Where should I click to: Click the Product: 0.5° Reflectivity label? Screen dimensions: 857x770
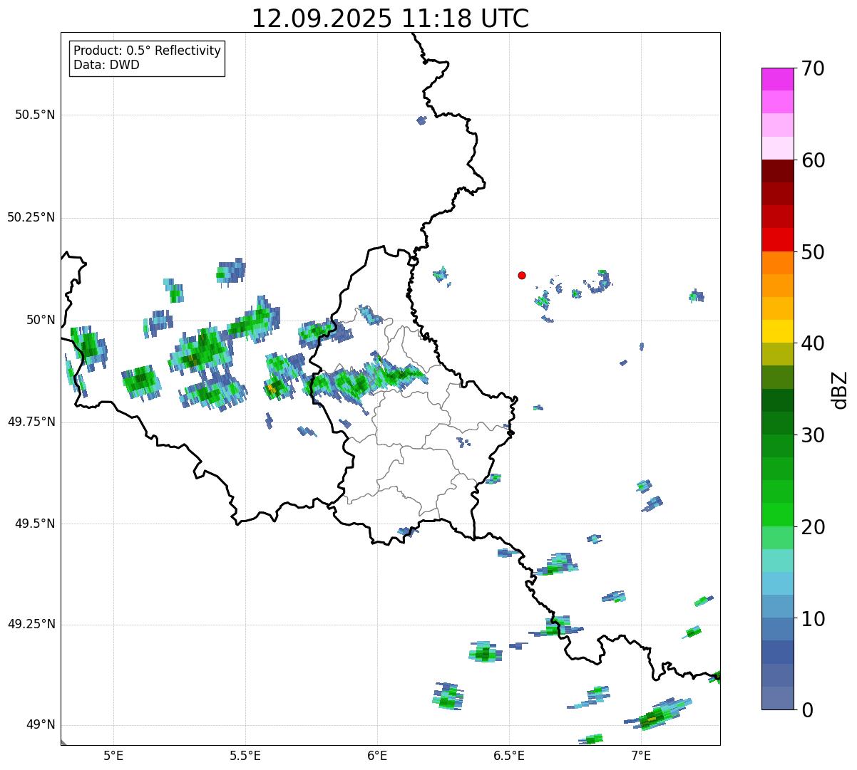pyautogui.click(x=147, y=51)
